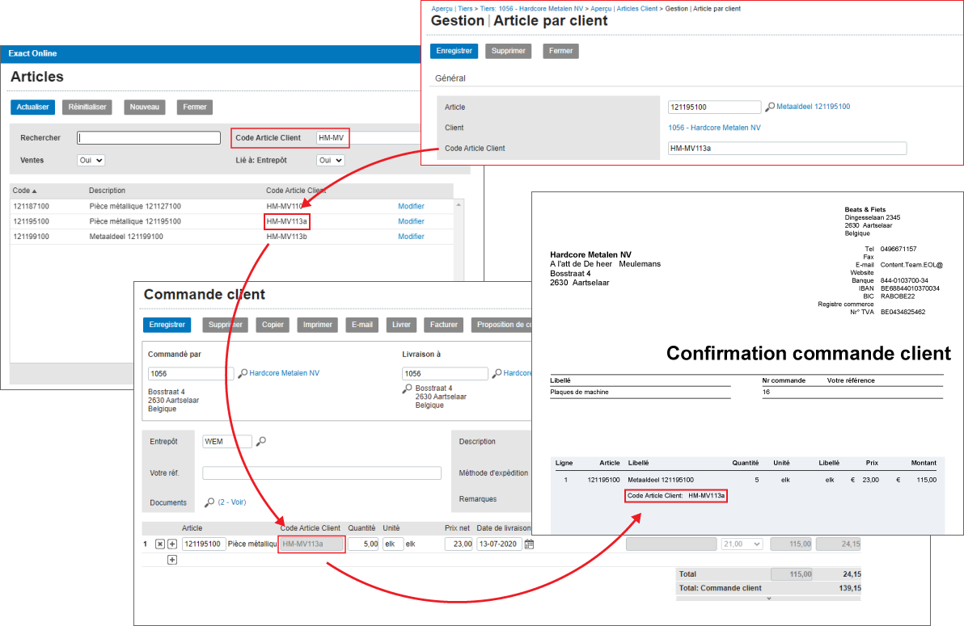Click the search icon next to Metaaldeel 121195100
Image resolution: width=964 pixels, height=626 pixels.
pyautogui.click(x=770, y=107)
